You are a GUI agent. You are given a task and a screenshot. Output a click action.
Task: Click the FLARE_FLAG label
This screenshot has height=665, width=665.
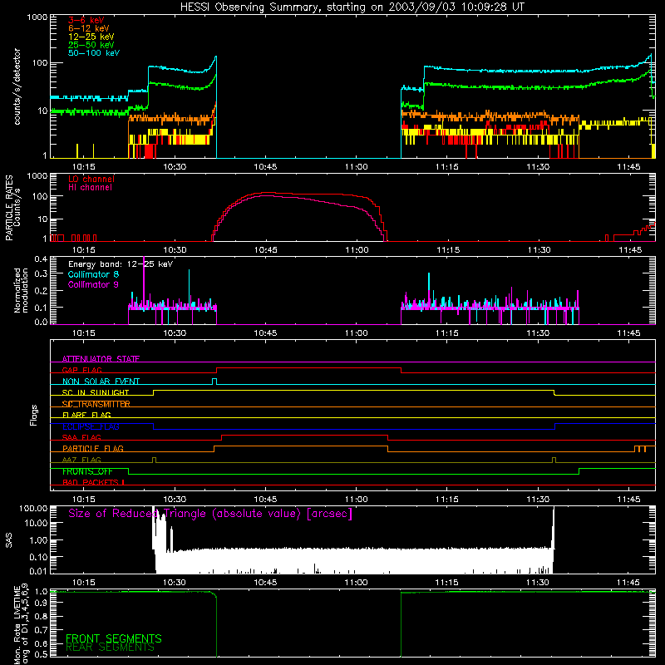[x=86, y=415]
